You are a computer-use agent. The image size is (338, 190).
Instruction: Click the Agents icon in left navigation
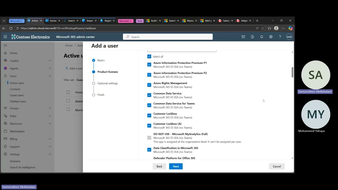6,68
